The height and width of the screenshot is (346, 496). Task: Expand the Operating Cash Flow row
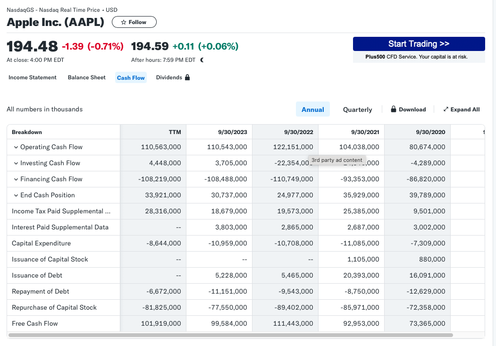pos(16,147)
